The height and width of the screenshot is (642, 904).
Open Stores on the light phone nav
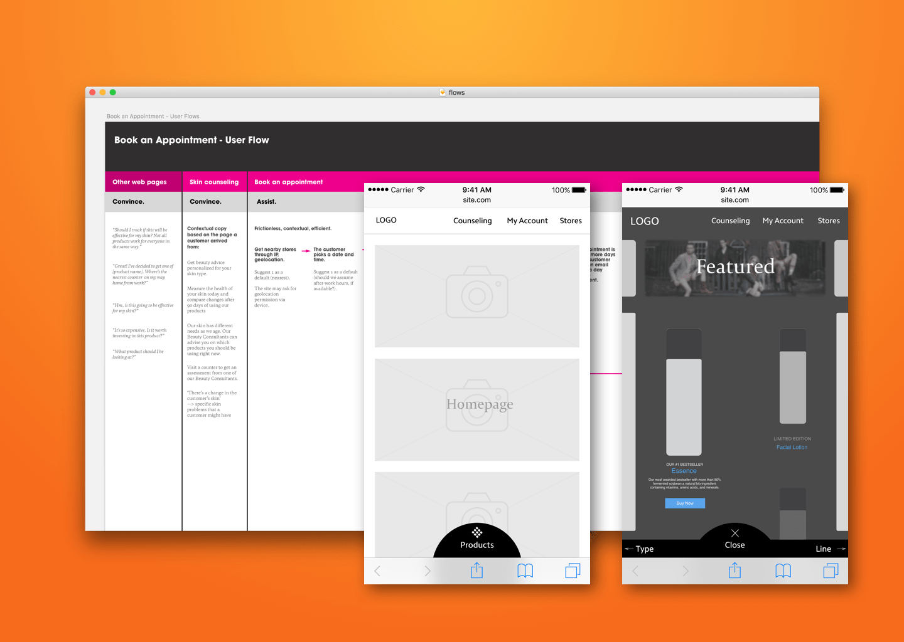pyautogui.click(x=571, y=221)
